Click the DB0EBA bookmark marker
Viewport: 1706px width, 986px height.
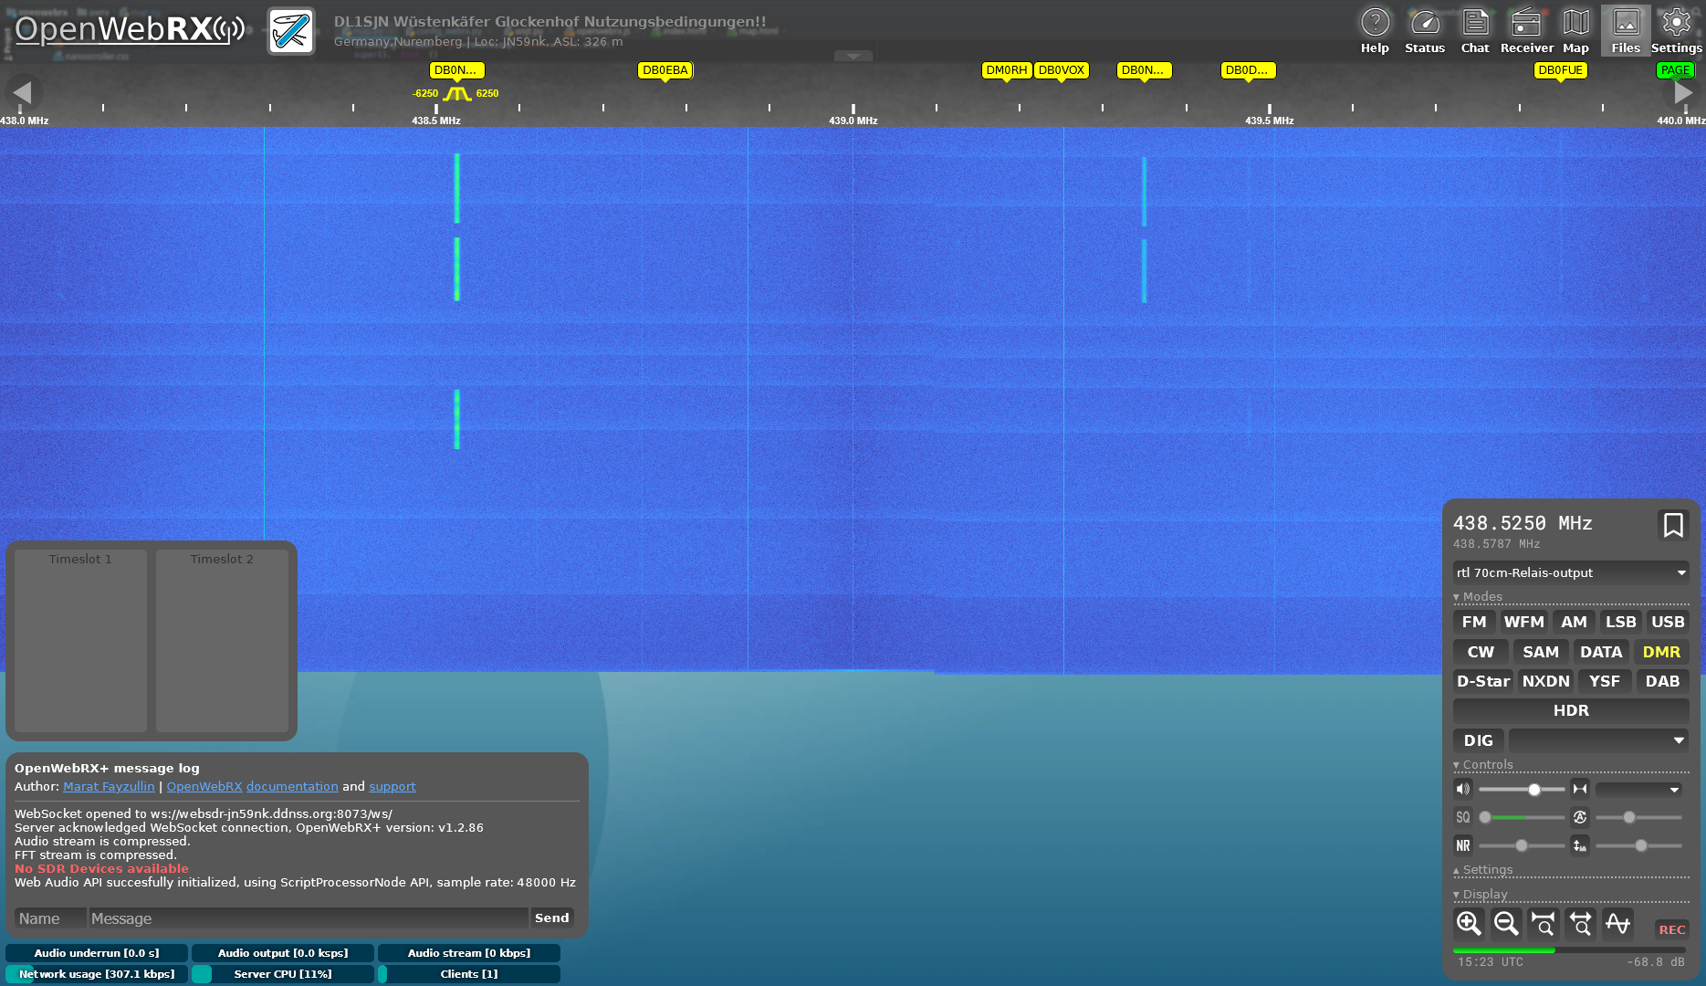pos(665,70)
